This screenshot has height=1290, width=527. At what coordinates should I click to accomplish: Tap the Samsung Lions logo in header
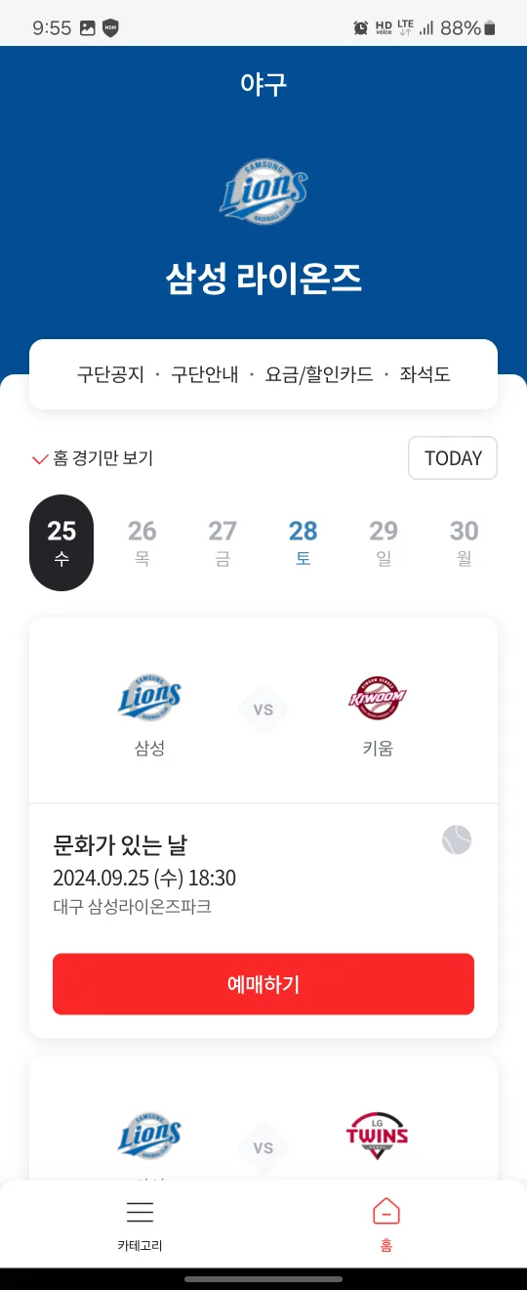[263, 190]
